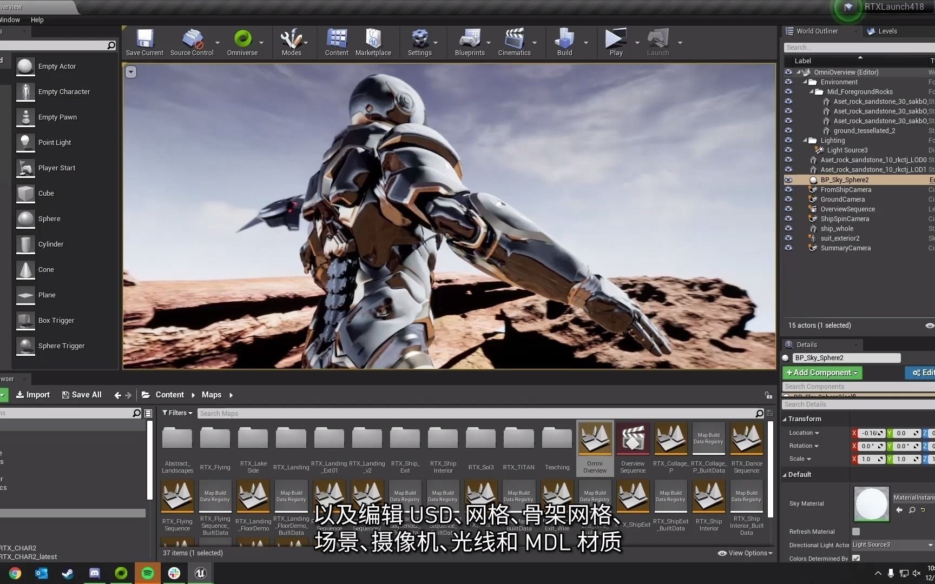
Task: Open the View Options dropdown
Action: [x=745, y=553]
